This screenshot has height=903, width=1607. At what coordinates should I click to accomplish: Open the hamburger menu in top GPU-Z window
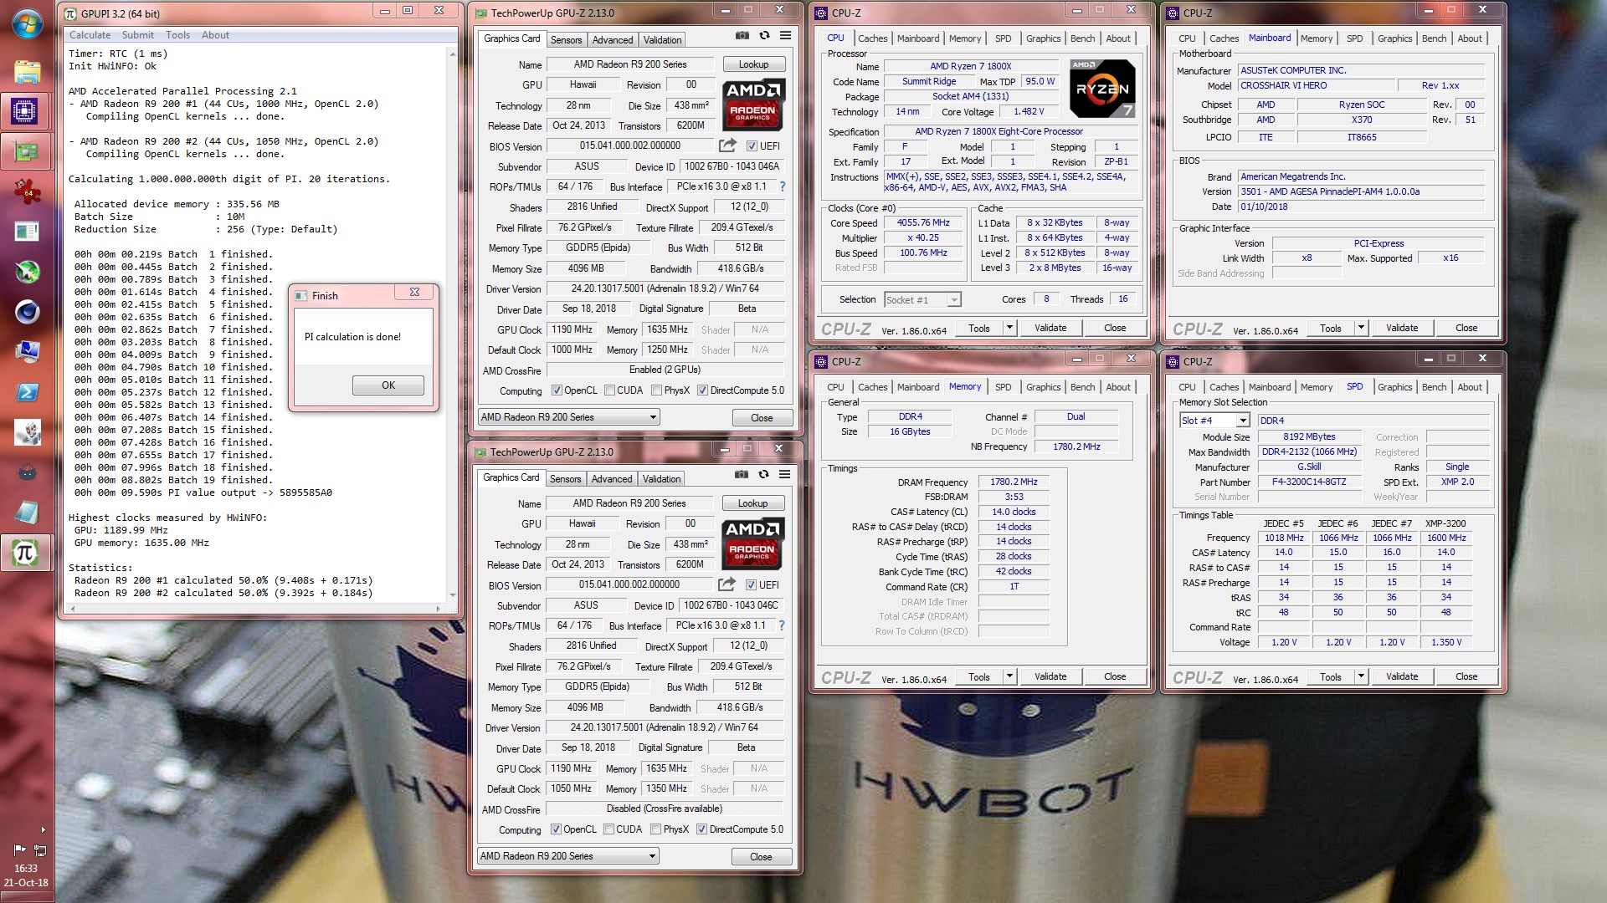785,36
